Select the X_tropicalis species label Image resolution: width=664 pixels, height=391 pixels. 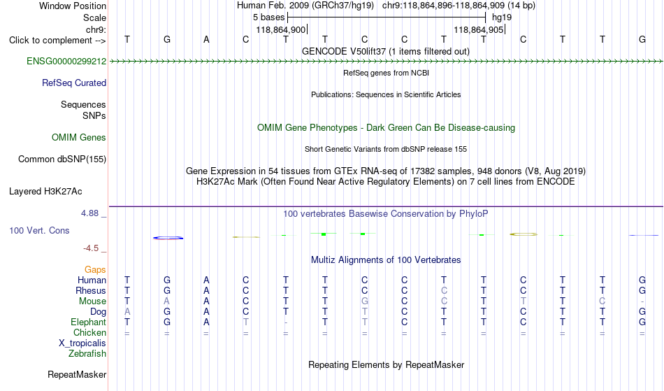coord(82,343)
